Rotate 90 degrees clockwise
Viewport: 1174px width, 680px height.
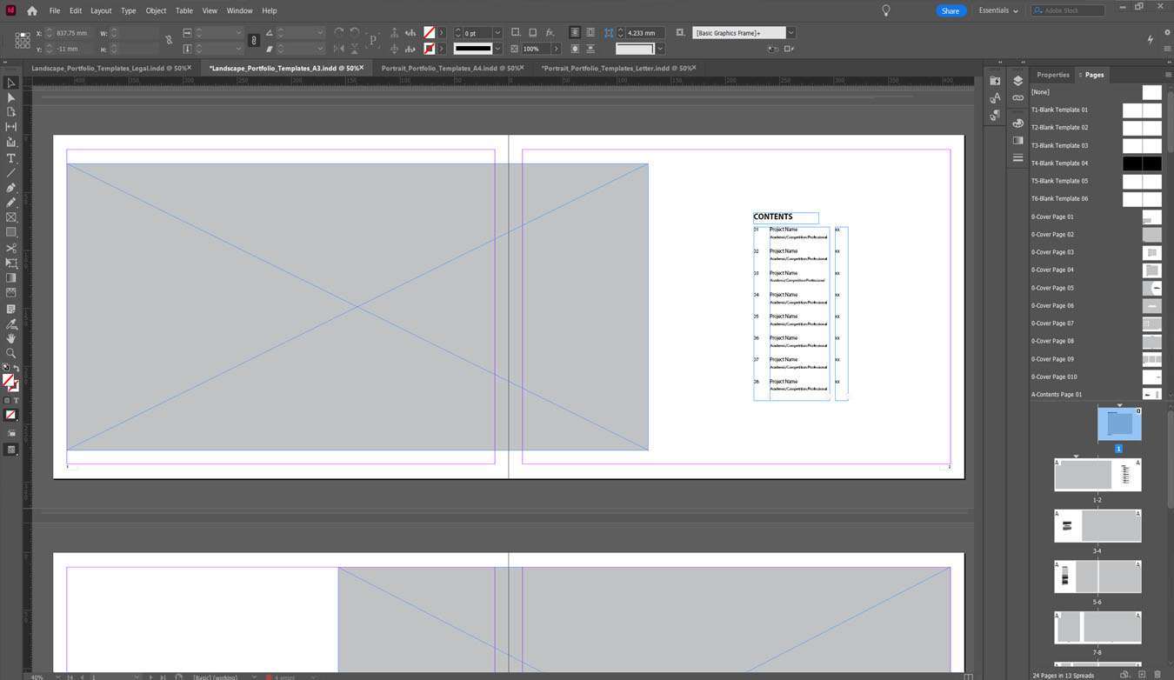coord(339,32)
